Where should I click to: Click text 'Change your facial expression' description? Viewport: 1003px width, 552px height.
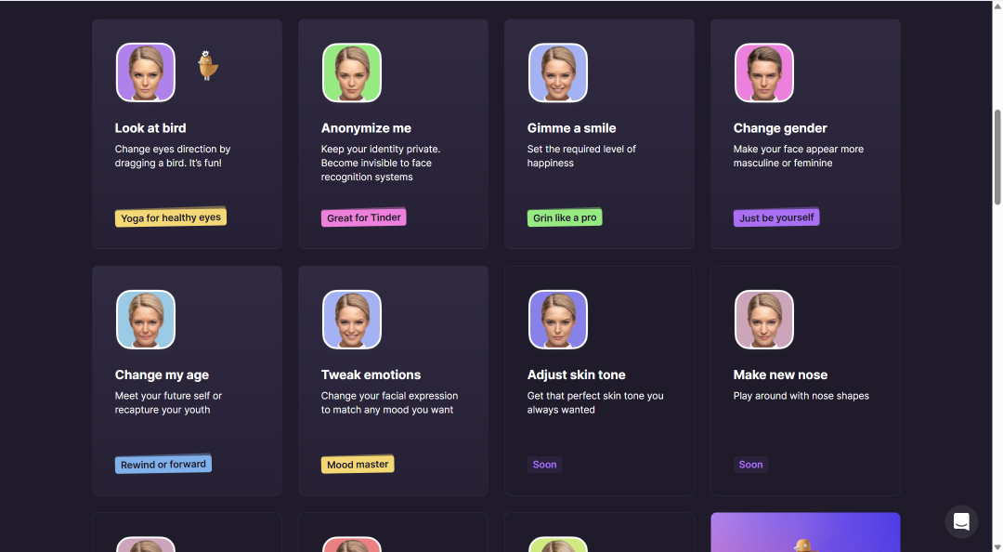[389, 402]
